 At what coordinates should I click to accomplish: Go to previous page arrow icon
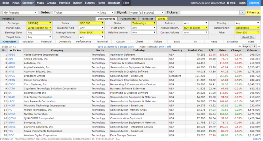pos(240,46)
